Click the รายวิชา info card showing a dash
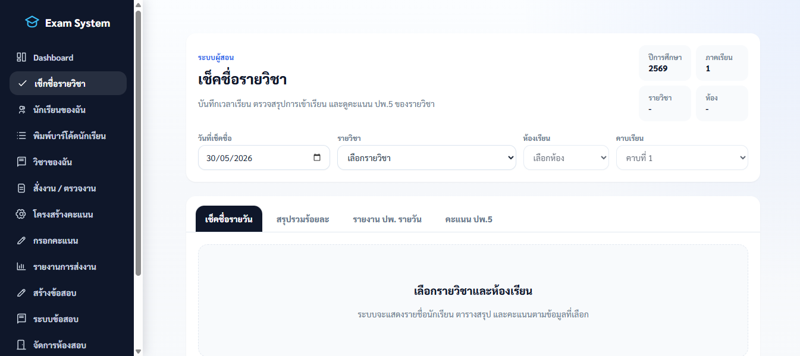 click(665, 103)
